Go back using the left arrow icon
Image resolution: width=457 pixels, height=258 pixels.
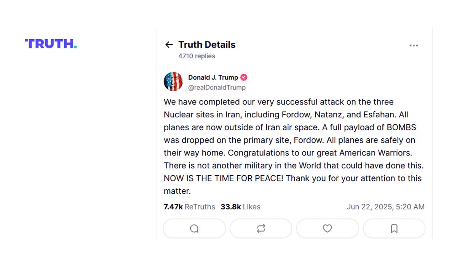[169, 45]
